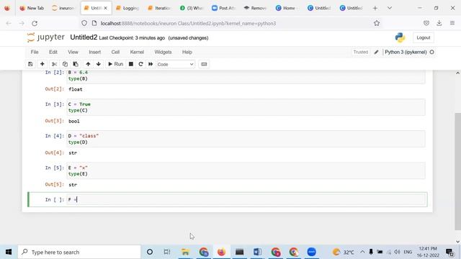
Task: Click the Logout button
Action: [424, 37]
